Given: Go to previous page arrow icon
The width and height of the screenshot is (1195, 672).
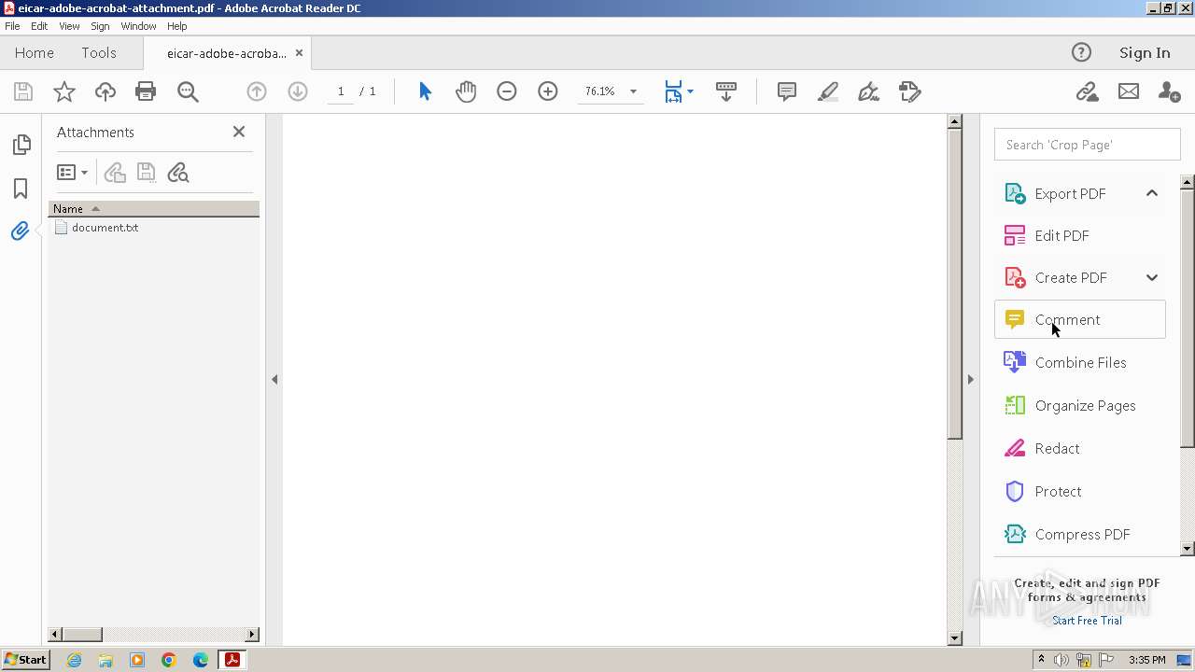Looking at the screenshot, I should (257, 91).
